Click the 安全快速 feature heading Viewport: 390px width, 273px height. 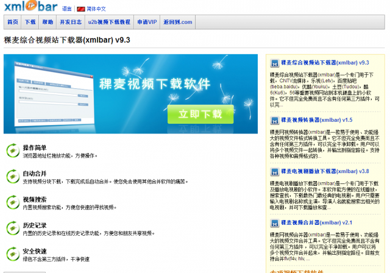[x=35, y=251]
